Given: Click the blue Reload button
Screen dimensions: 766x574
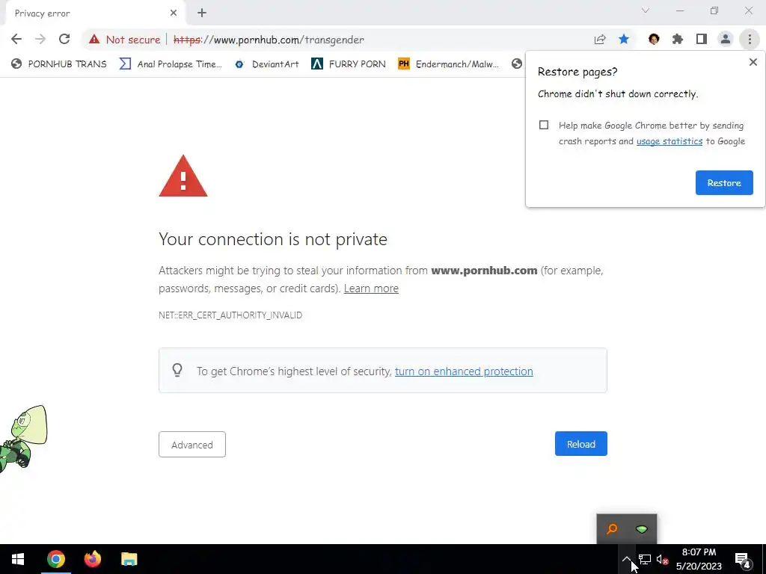Looking at the screenshot, I should coord(580,444).
